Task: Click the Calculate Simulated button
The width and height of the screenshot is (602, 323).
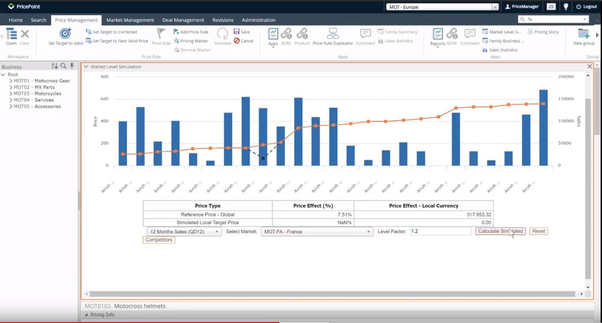Action: click(x=500, y=231)
